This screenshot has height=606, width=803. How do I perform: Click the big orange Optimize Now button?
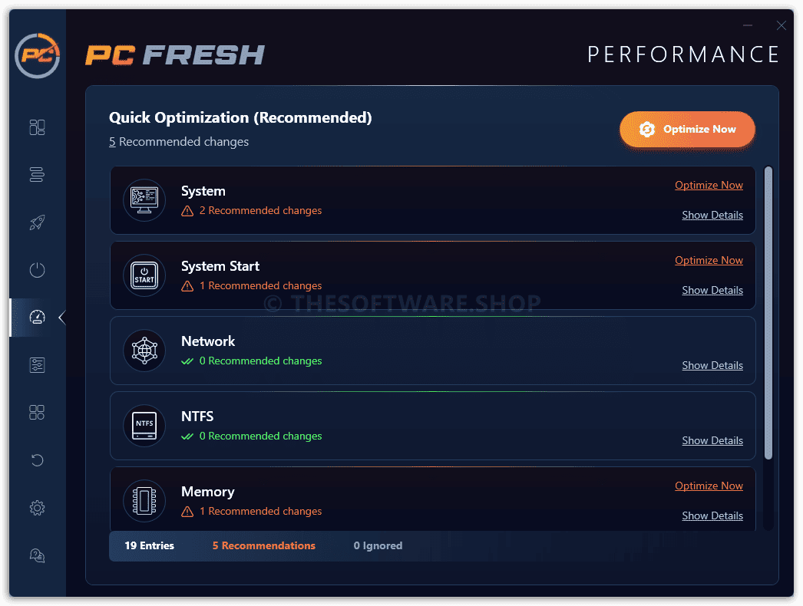pos(687,130)
